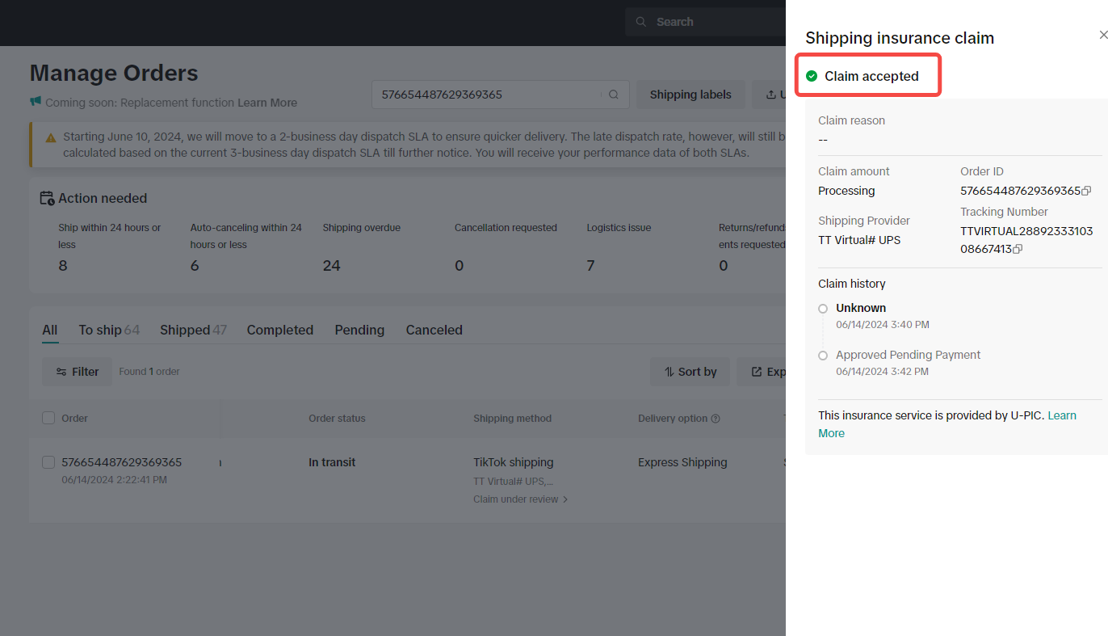Image resolution: width=1108 pixels, height=636 pixels.
Task: Expand Claim under review details
Action: tap(521, 499)
